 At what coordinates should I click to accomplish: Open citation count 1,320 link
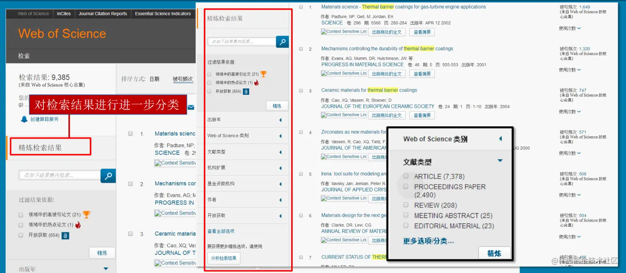(x=585, y=49)
